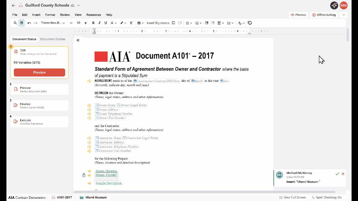Image resolution: width=358 pixels, height=201 pixels.
Task: Click the insert signature box icon
Action: coord(174,23)
